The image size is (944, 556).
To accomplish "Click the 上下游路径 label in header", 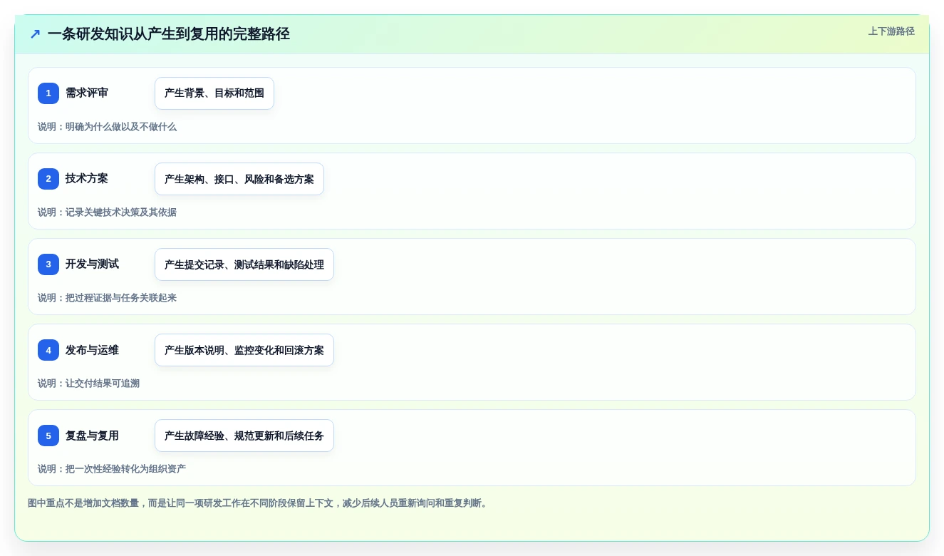I will coord(891,31).
